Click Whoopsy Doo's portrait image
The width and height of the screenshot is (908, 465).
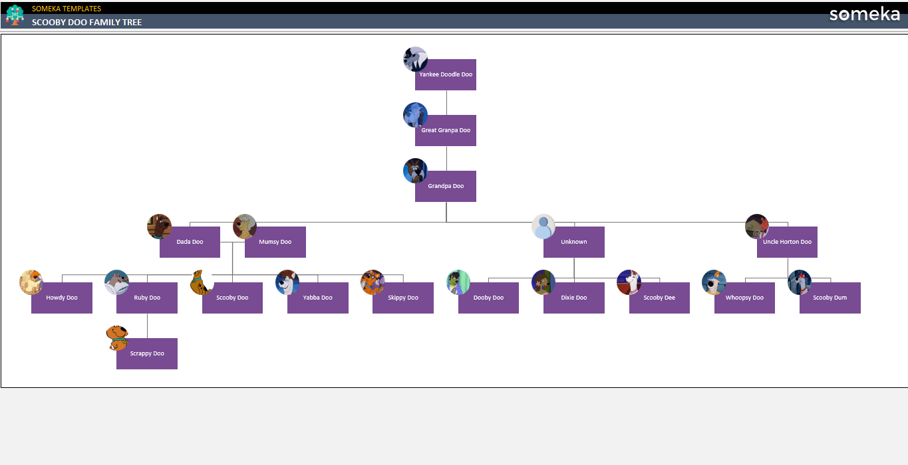(714, 282)
